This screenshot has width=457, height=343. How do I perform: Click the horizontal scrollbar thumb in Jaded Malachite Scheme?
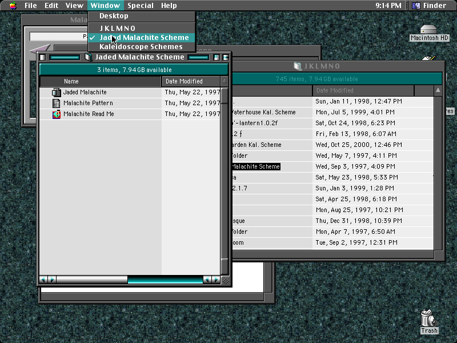pos(92,280)
